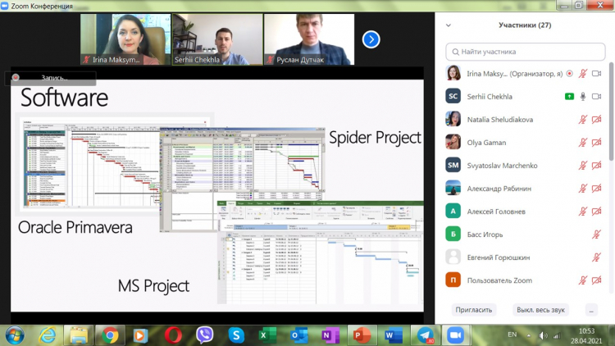615x346 pixels.
Task: Open Telegram from the taskbar
Action: pos(425,335)
